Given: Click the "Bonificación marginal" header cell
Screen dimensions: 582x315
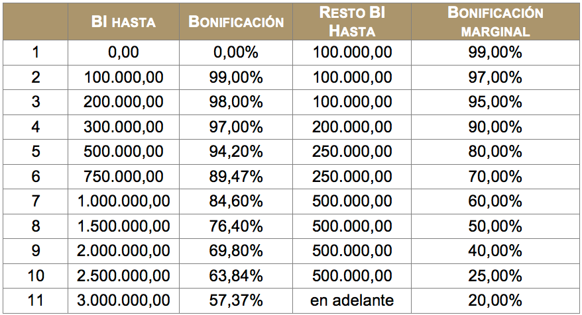Looking at the screenshot, I should point(495,22).
